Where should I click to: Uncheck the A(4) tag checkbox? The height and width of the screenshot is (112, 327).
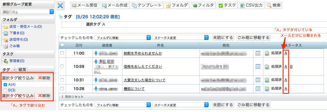[6, 85]
